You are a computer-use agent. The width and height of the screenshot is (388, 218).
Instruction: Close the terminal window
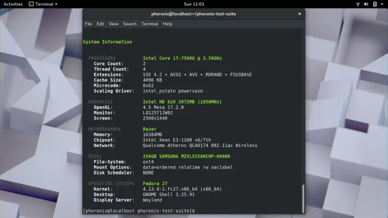coord(300,14)
